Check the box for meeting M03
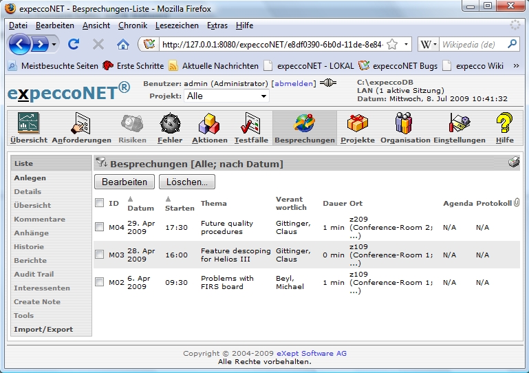 pos(100,255)
